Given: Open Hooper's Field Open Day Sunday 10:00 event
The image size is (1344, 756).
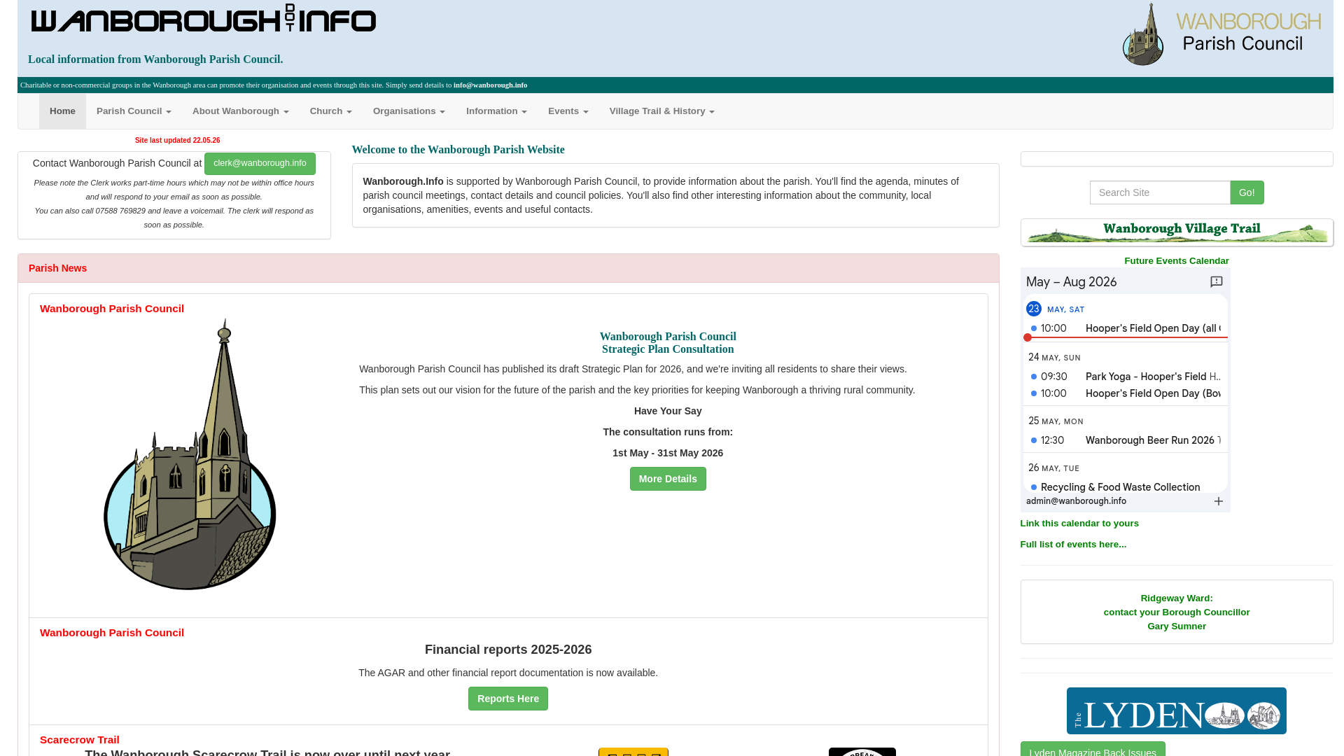Looking at the screenshot, I should tap(1126, 393).
